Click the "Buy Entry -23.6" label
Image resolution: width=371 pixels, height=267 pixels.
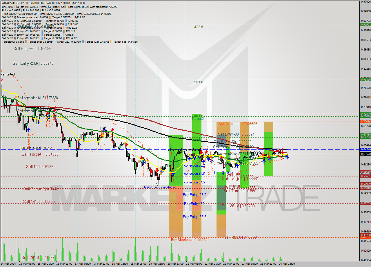pyautogui.click(x=195, y=195)
